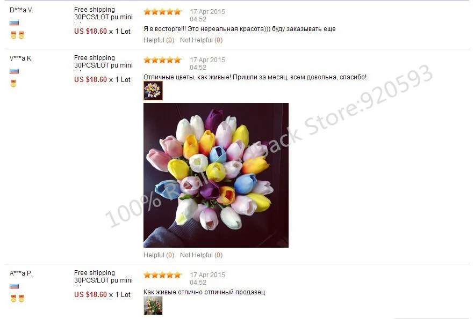This screenshot has width=474, height=319.
Task: Click the five-star rating in D***a V.'s review
Action: [162, 12]
